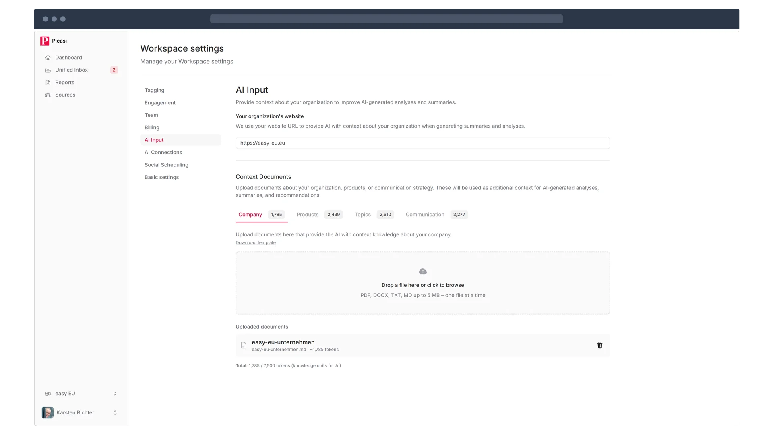The height and width of the screenshot is (435, 773).
Task: Open Reports from the sidebar
Action: click(x=65, y=83)
